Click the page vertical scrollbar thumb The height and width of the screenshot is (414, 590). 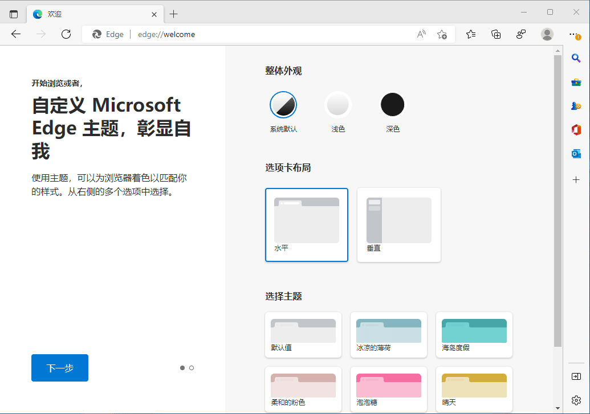tap(558, 201)
